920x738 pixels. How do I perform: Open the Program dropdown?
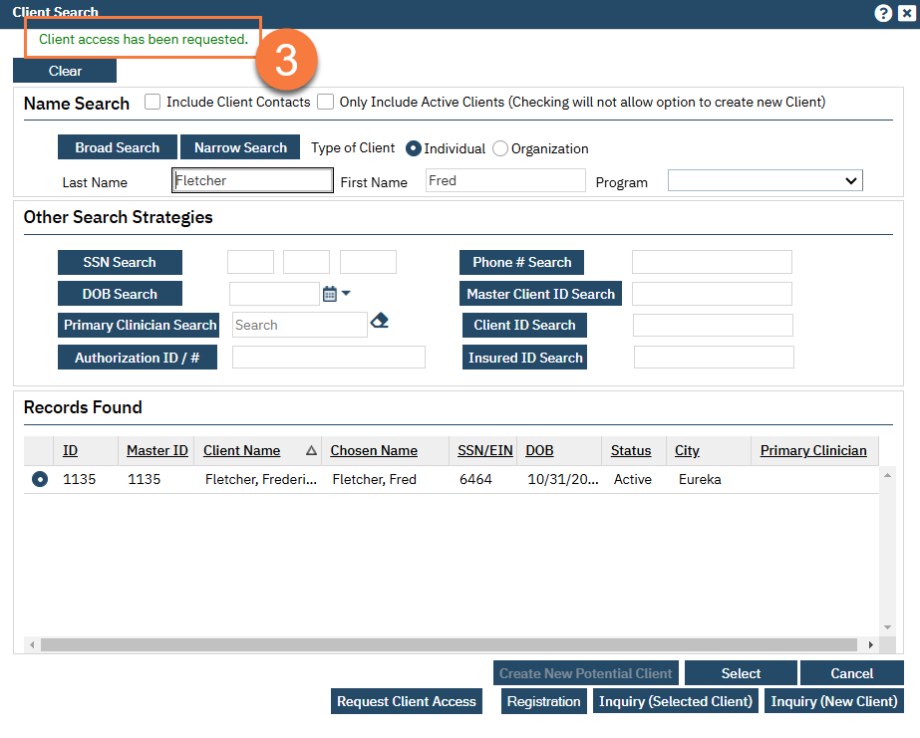click(765, 180)
